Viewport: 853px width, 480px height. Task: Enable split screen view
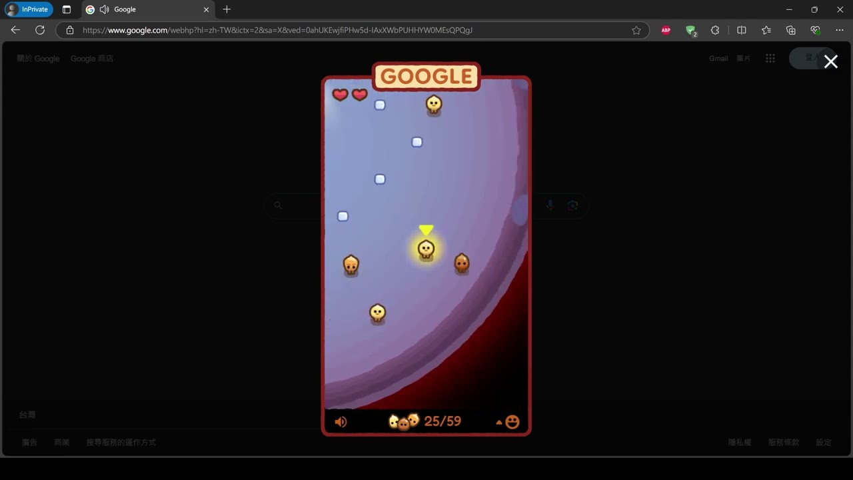tap(741, 30)
